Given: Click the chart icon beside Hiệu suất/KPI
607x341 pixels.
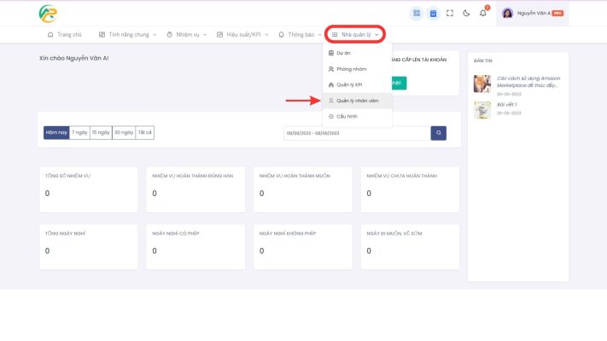Looking at the screenshot, I should click(x=220, y=34).
